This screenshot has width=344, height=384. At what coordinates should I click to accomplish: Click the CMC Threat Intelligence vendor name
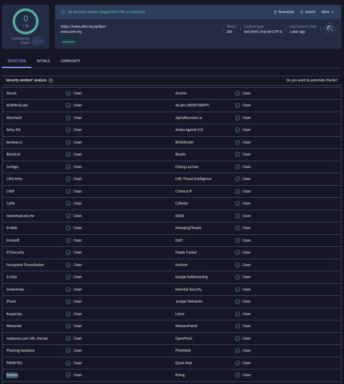click(193, 178)
